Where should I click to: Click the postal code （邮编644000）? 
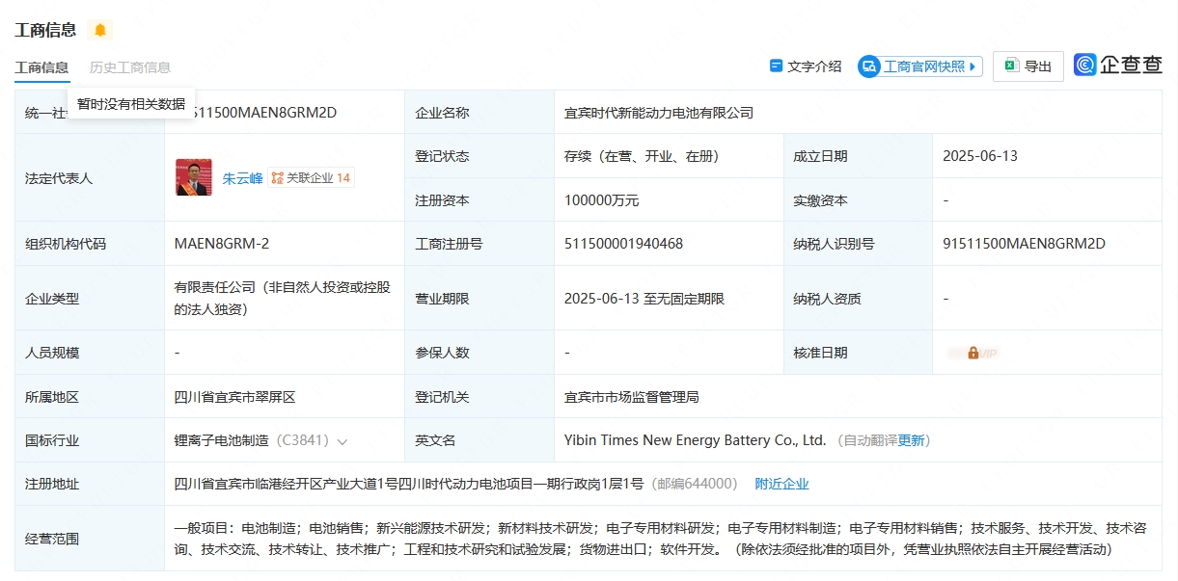point(695,484)
